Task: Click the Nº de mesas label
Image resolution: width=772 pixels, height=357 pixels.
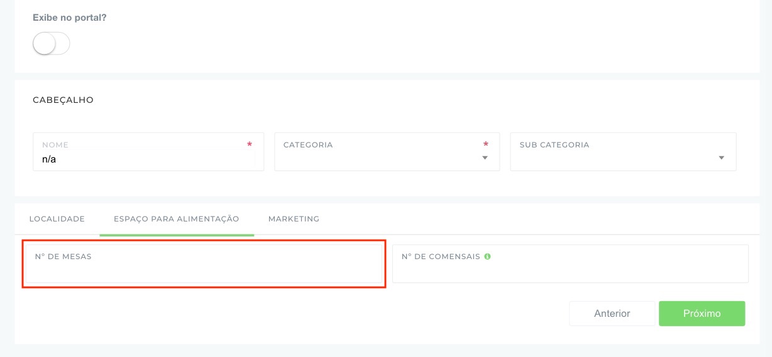Action: coord(63,257)
